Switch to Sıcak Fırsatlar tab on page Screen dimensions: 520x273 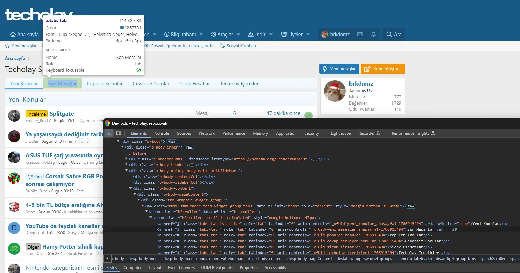coord(195,84)
